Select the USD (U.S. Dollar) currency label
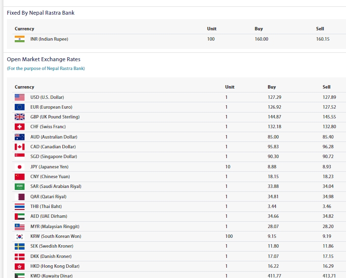 [x=47, y=97]
